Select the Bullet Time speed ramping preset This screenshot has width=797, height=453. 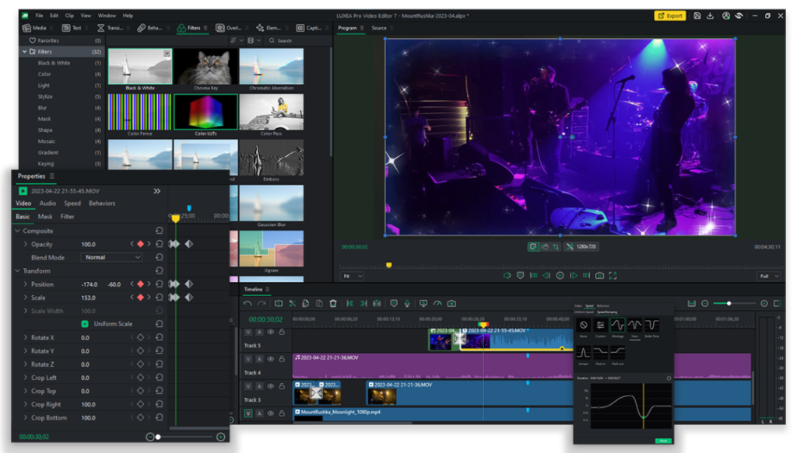tap(652, 325)
